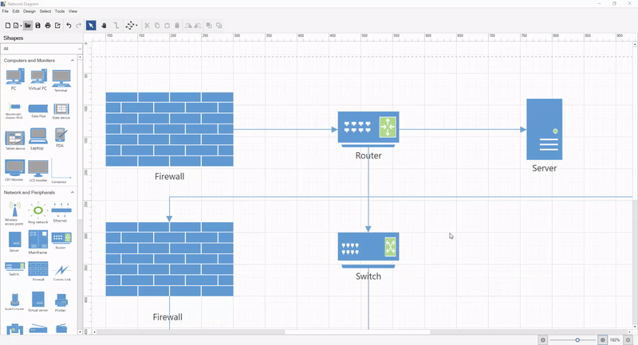This screenshot has width=638, height=345.
Task: Select the Pointer tool in toolbar
Action: click(91, 25)
